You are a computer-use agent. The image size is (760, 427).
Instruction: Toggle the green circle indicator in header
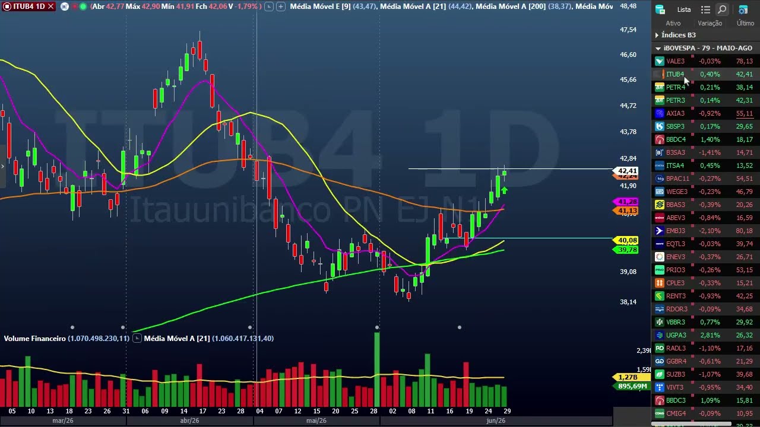(x=83, y=7)
